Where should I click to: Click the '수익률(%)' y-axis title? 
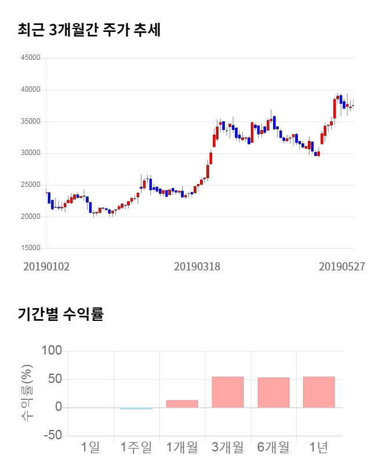[27, 393]
